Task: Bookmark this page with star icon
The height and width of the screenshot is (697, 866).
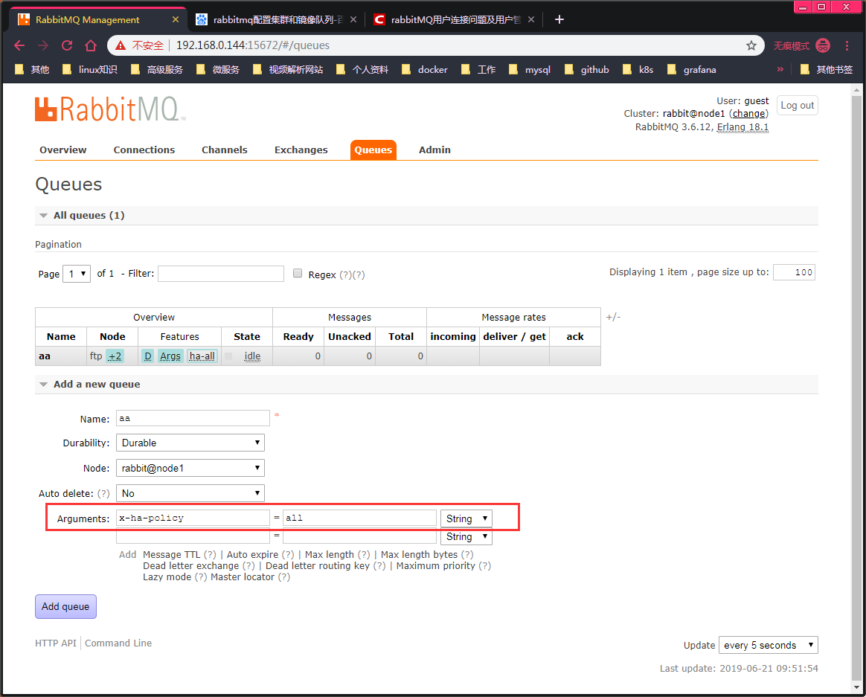Action: click(x=751, y=45)
